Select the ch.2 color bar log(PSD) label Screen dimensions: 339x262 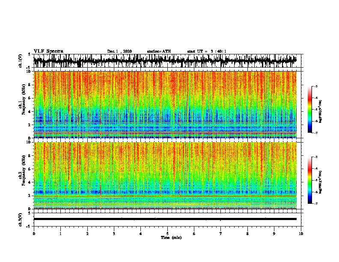pos(321,182)
